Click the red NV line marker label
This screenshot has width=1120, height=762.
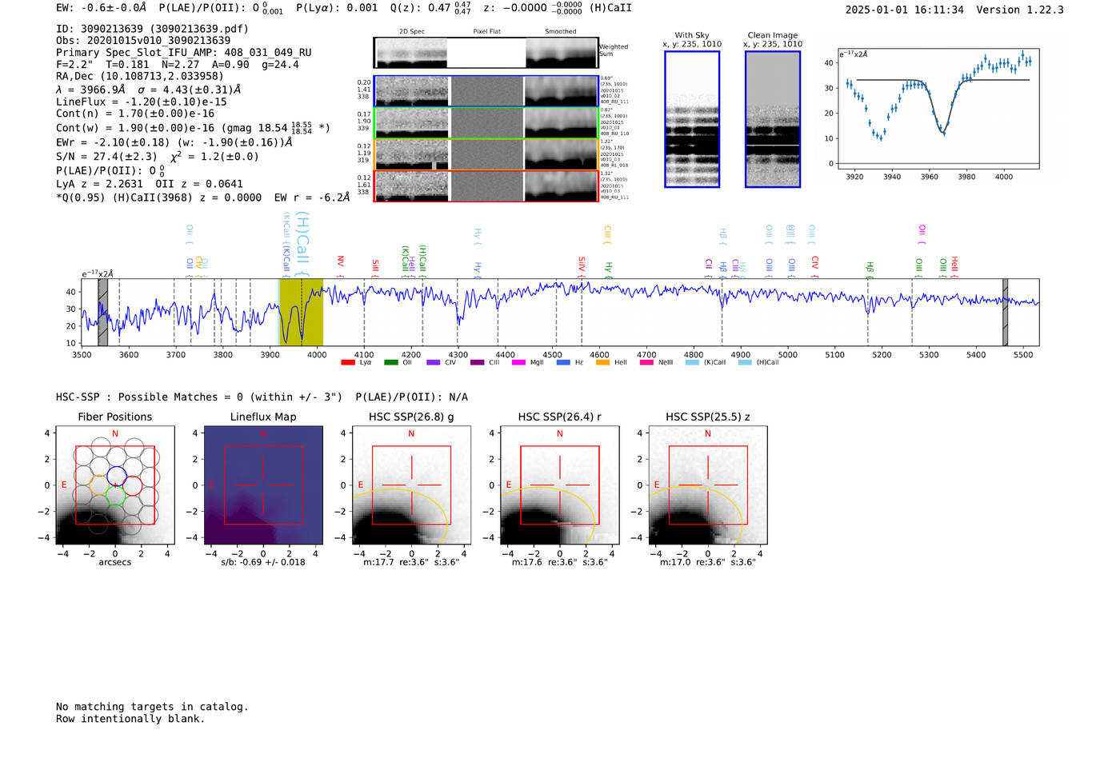[x=341, y=266]
